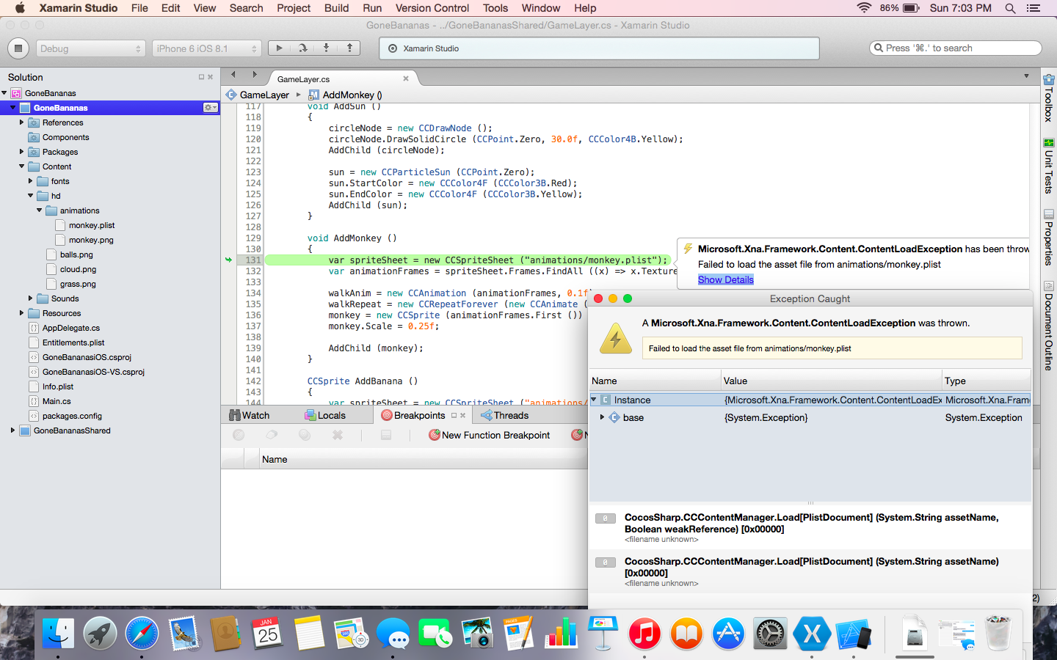Screen dimensions: 1057x660
Task: Select monkey.png file in solution tree
Action: tap(91, 240)
